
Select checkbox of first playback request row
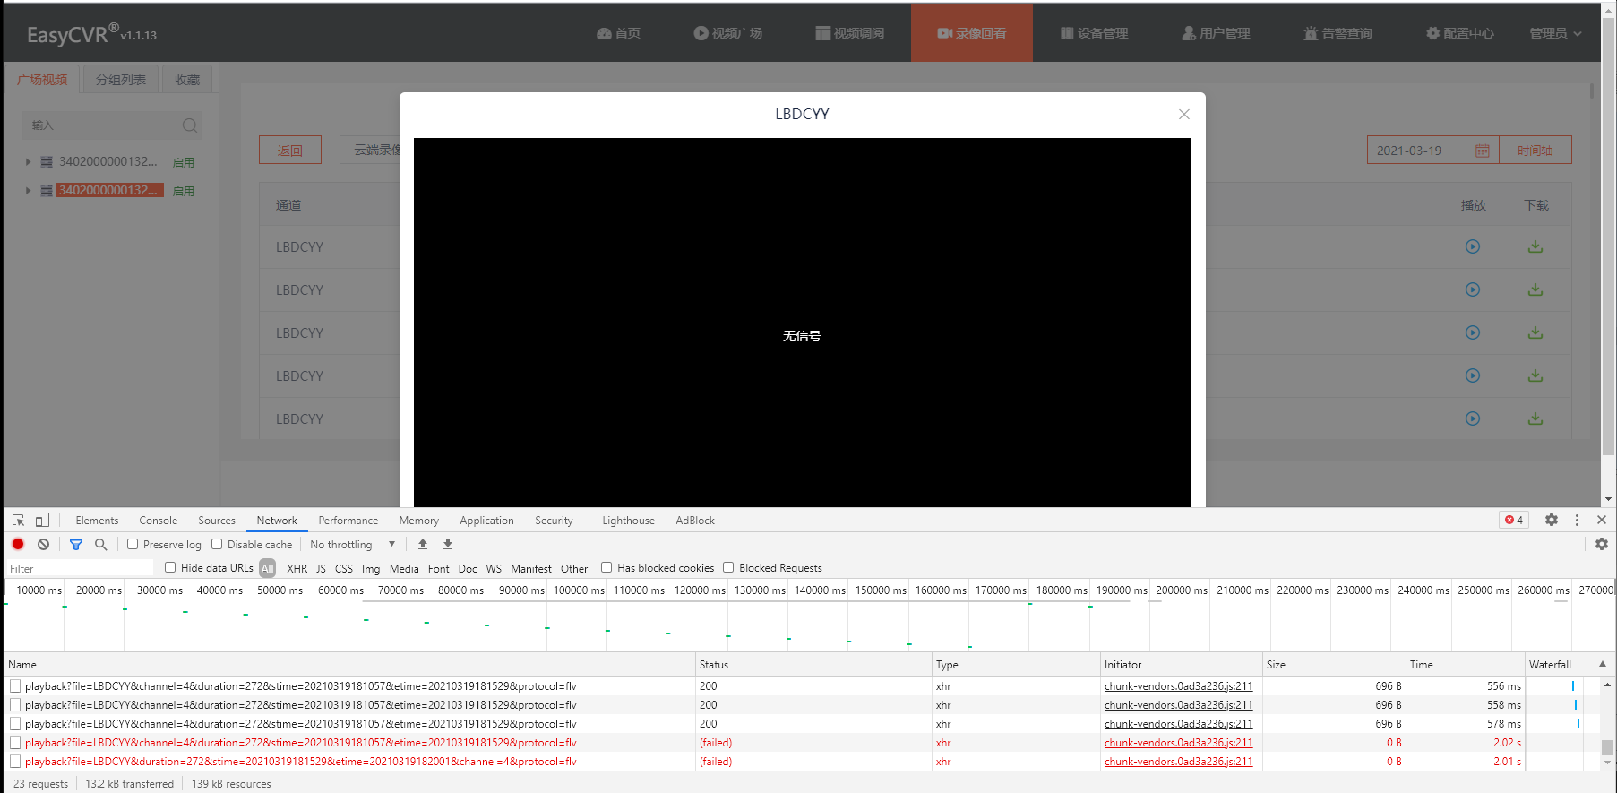15,686
